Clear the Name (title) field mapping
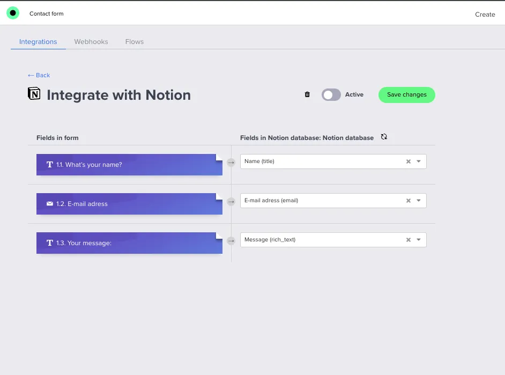 408,161
